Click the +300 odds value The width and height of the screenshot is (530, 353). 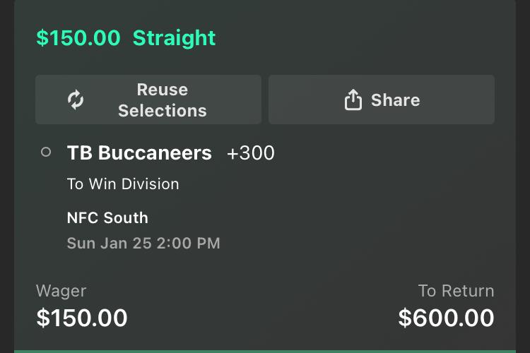[x=250, y=152]
